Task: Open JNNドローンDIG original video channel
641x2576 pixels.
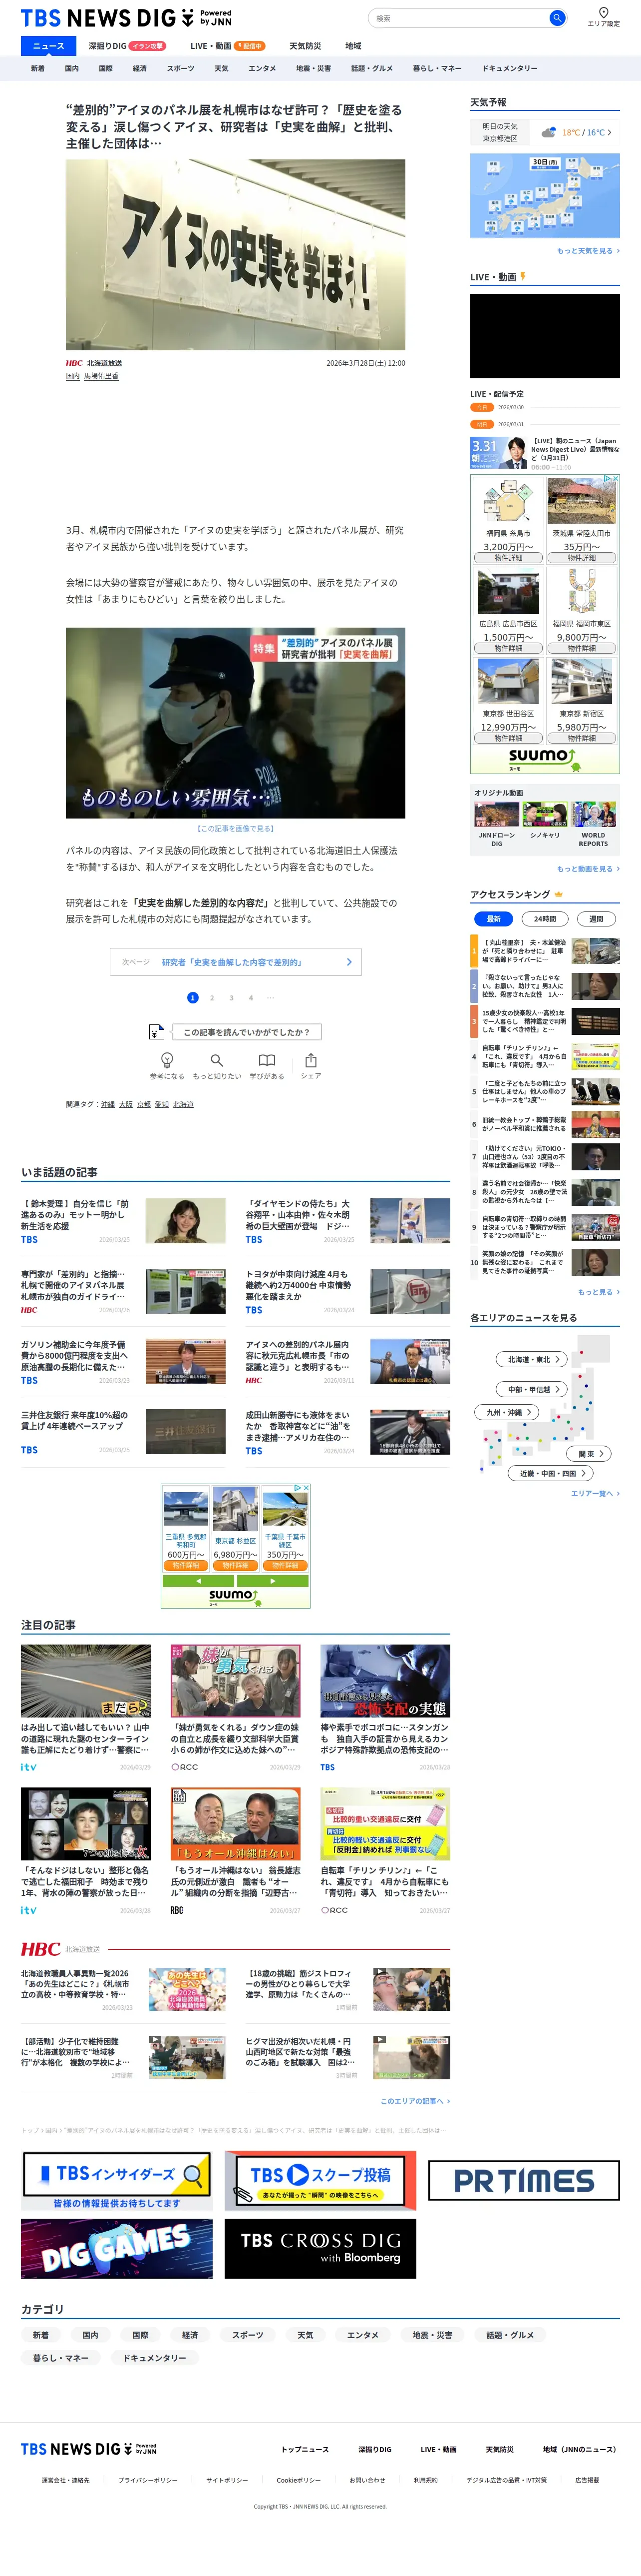Action: (496, 825)
